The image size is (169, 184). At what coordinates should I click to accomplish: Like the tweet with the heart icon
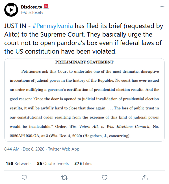click(x=105, y=177)
